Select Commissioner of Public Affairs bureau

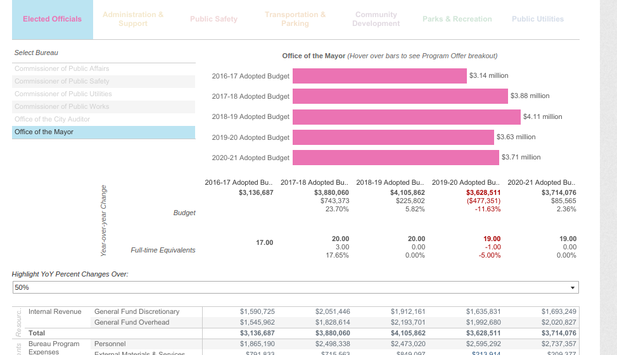[103, 69]
